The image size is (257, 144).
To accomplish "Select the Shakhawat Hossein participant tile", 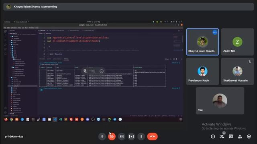I will coord(237,71).
